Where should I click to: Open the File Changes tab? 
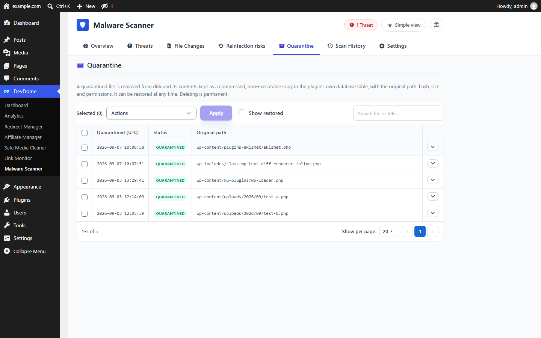pos(186,46)
